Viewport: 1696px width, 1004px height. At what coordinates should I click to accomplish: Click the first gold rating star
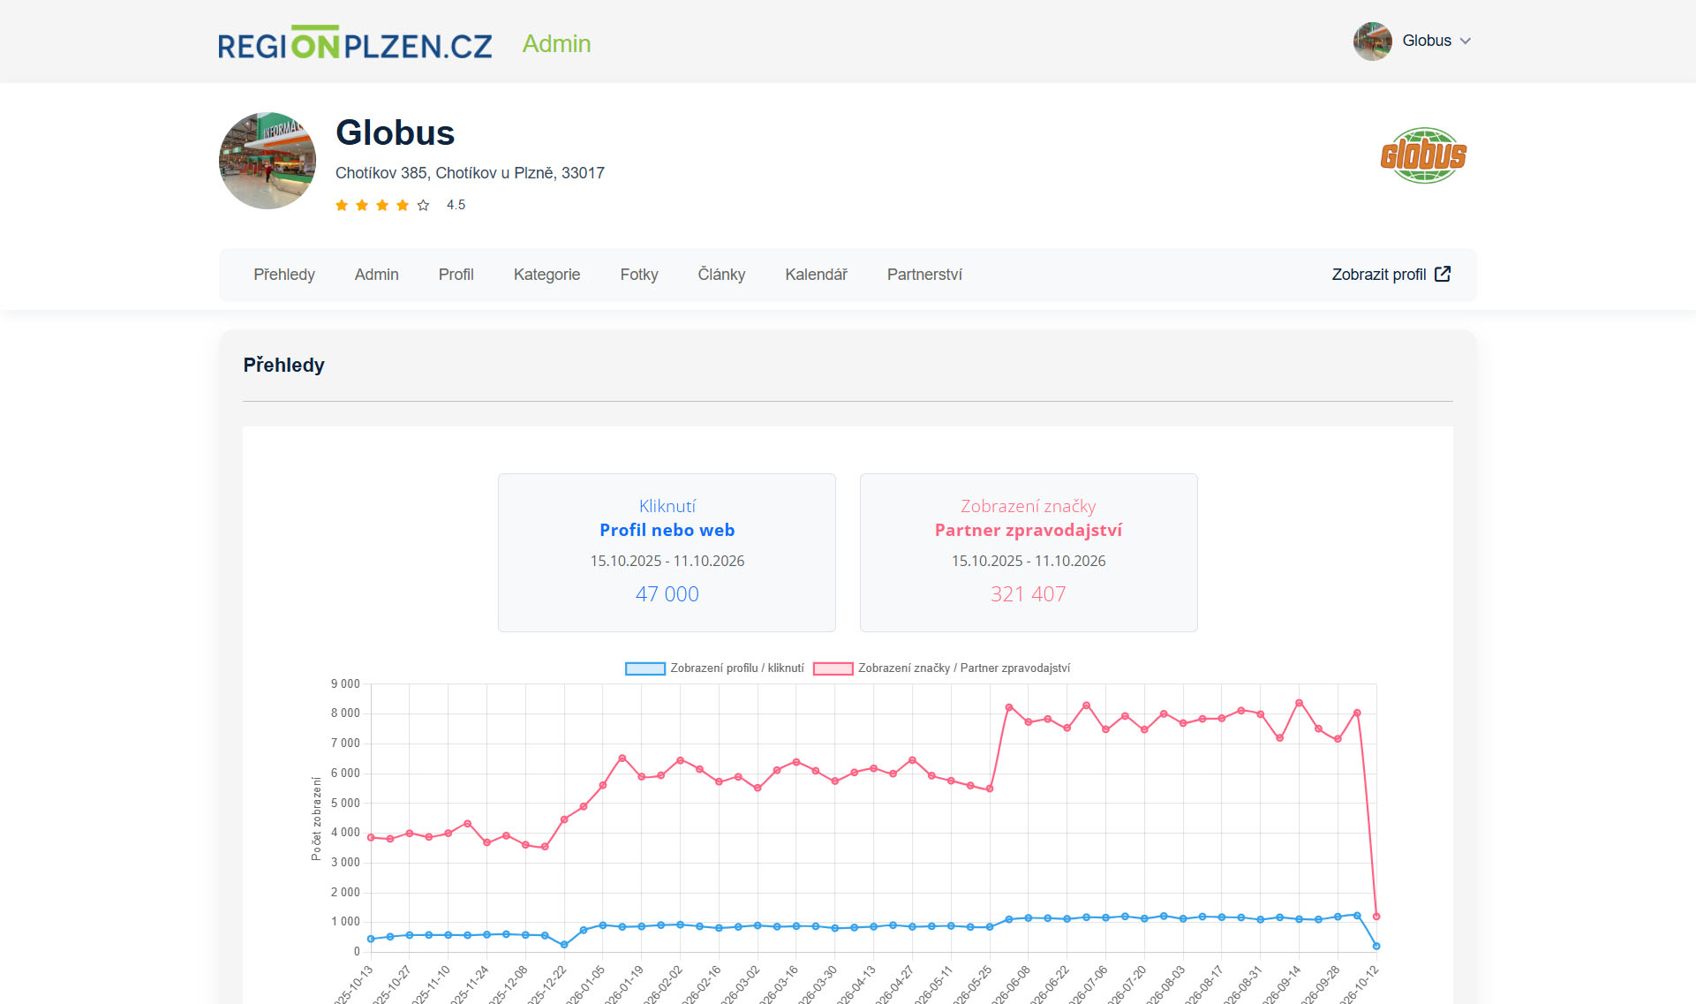(x=342, y=205)
